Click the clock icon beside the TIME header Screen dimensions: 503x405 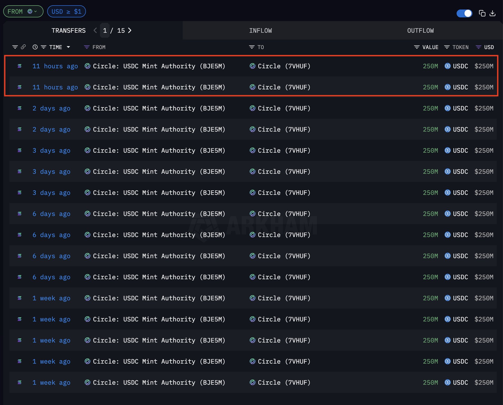click(35, 47)
